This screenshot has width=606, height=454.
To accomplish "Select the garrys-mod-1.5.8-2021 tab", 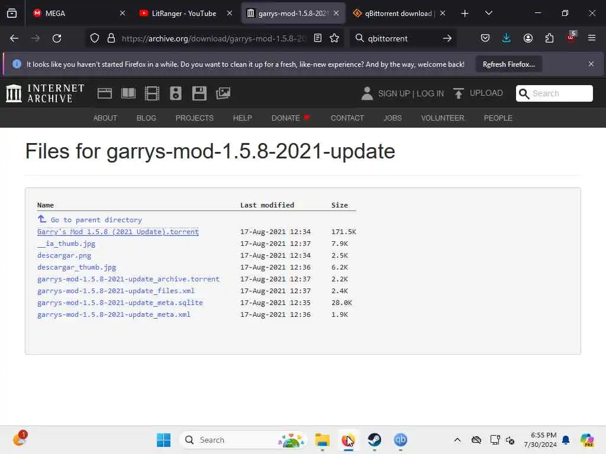I will pos(293,13).
